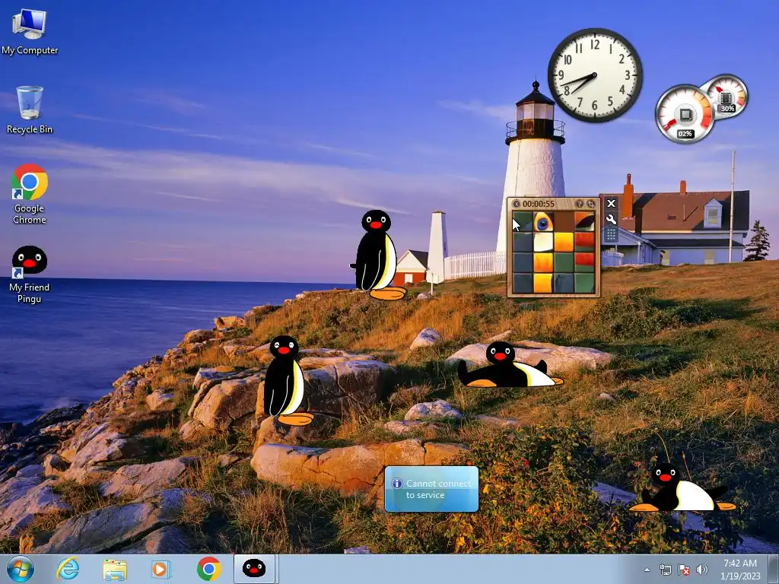Click the puzzle's shuffle/solve button at top right

590,204
